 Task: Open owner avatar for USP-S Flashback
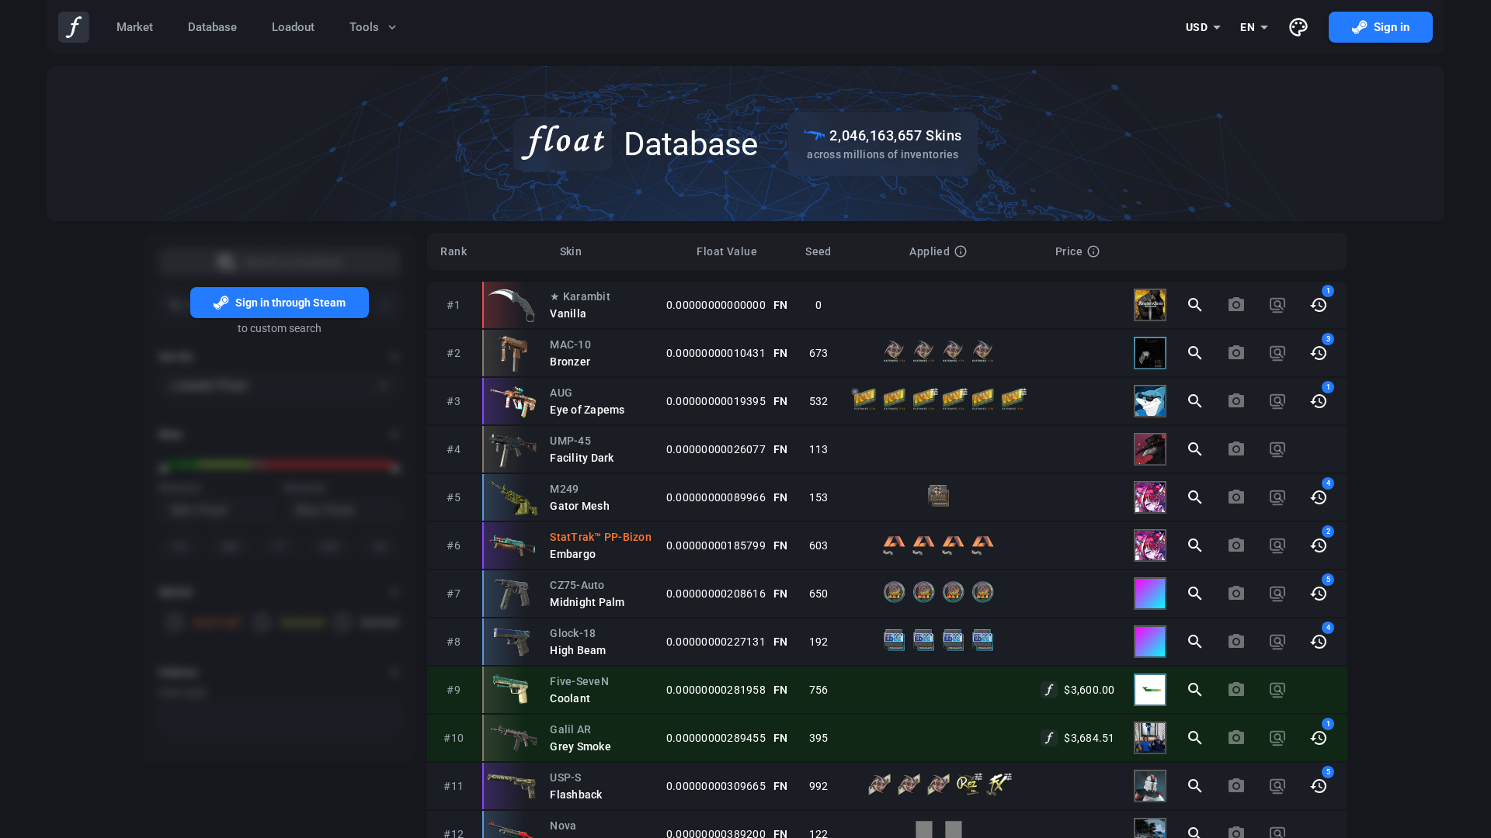[1150, 786]
